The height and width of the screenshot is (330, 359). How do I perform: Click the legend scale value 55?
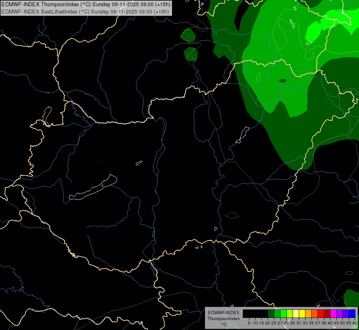(x=349, y=323)
